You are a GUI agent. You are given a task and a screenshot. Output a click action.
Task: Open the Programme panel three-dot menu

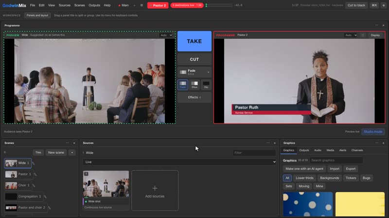(x=377, y=25)
